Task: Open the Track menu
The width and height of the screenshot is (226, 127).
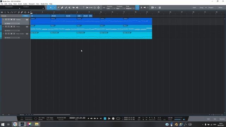Action: [x=15, y=4]
